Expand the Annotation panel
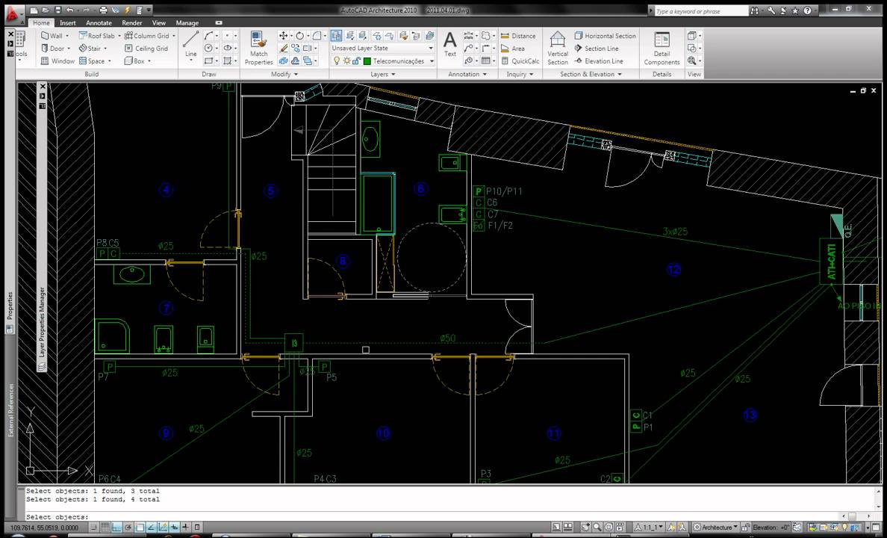This screenshot has width=887, height=538. [x=467, y=74]
